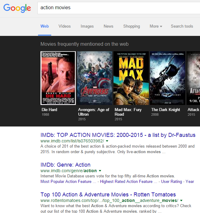Click the search box containing action movies
200x213 pixels.
(119, 8)
